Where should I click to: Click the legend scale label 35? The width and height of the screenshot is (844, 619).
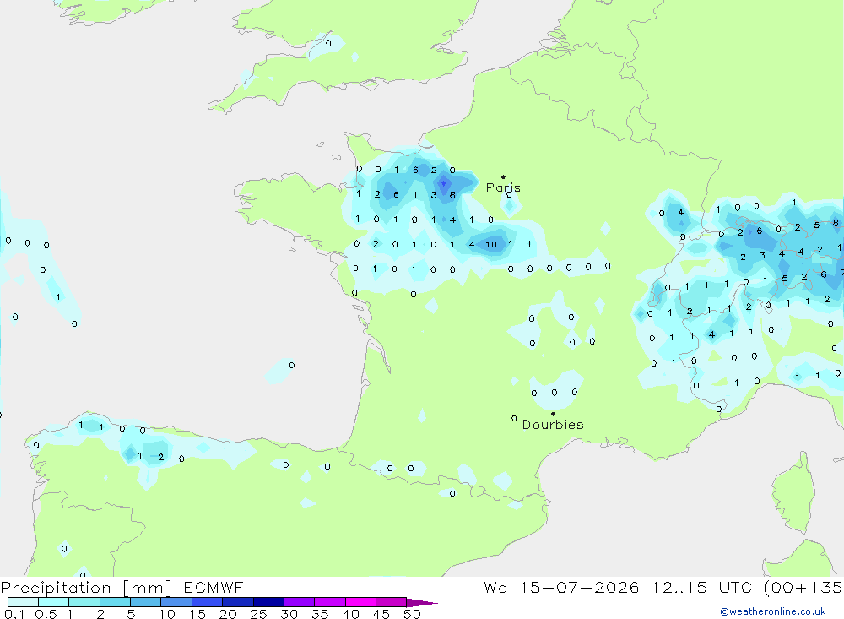coord(320,614)
